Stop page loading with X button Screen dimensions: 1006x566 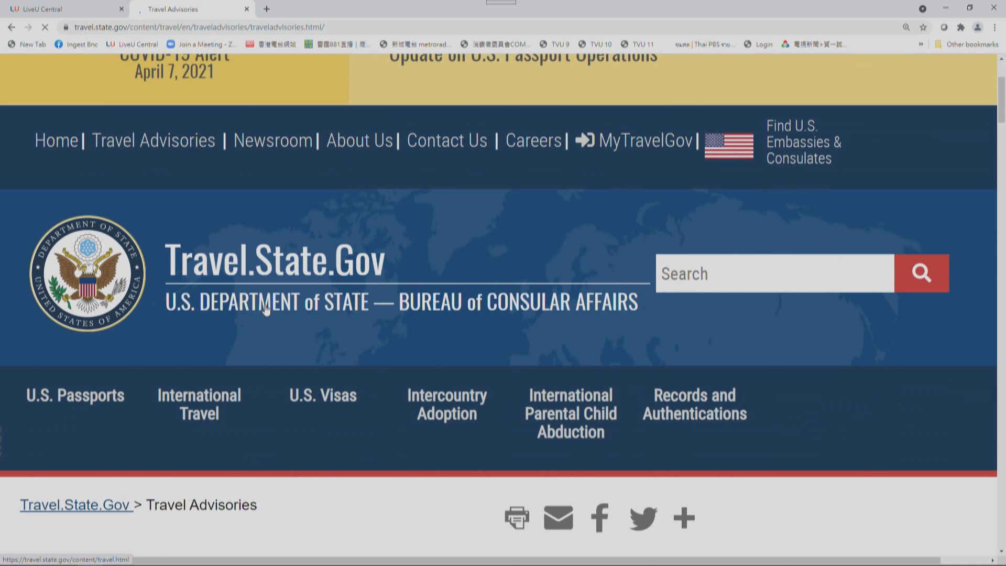point(45,27)
